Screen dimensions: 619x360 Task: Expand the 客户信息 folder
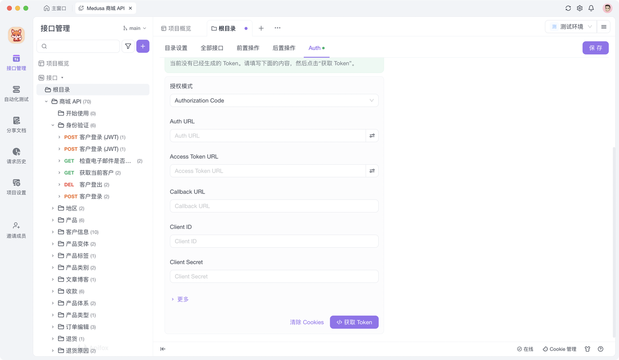(x=53, y=232)
